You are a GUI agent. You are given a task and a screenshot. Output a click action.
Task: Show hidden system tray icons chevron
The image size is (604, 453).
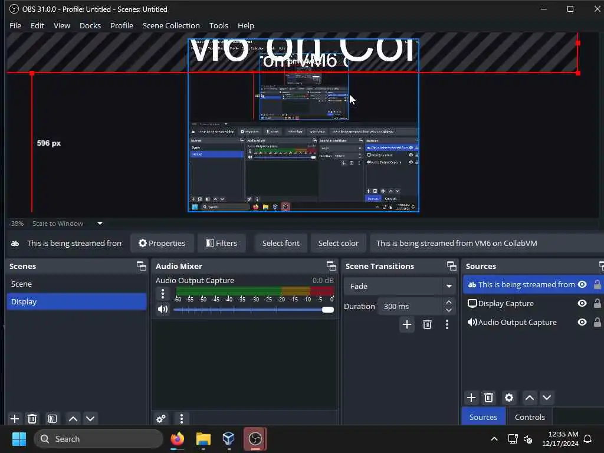coord(494,439)
